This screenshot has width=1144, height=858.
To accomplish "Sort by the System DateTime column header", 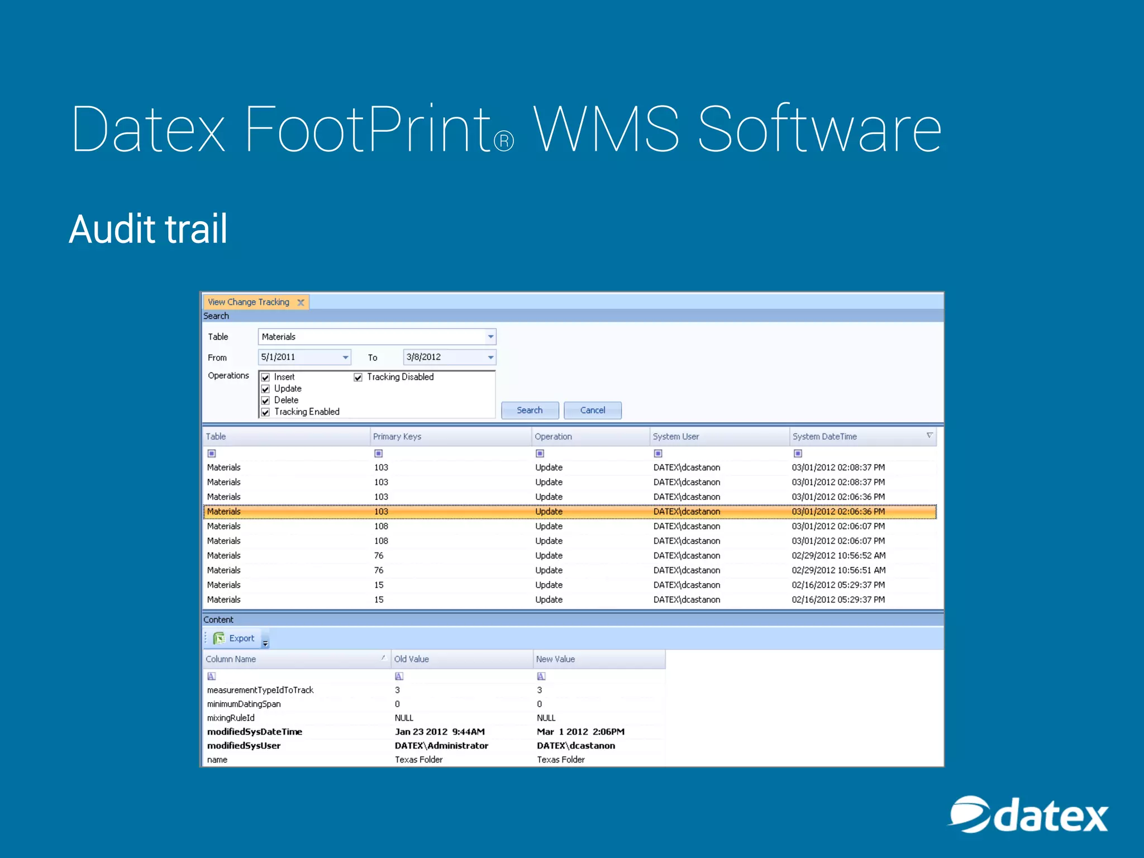I will pos(863,436).
